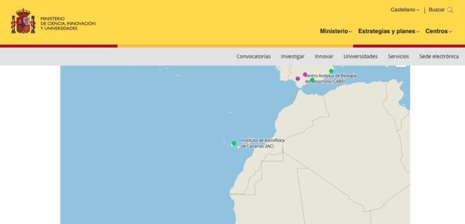
Task: Visit the Sede electrónica link
Action: 439,56
